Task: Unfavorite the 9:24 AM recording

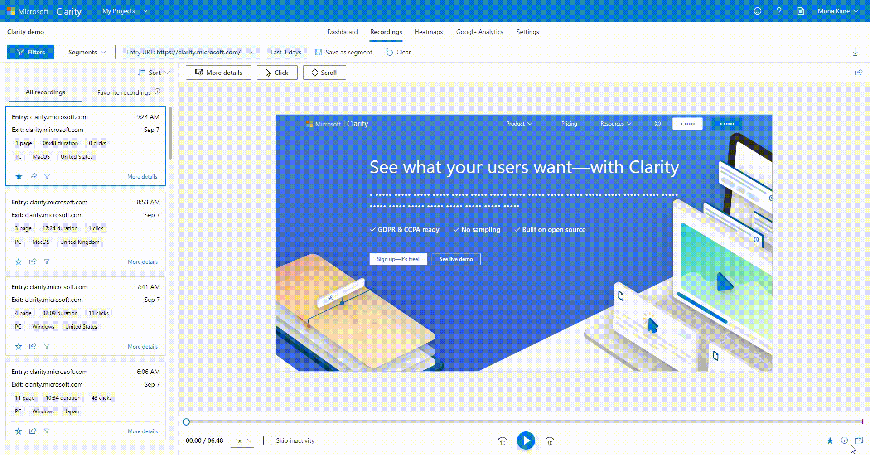Action: 19,176
